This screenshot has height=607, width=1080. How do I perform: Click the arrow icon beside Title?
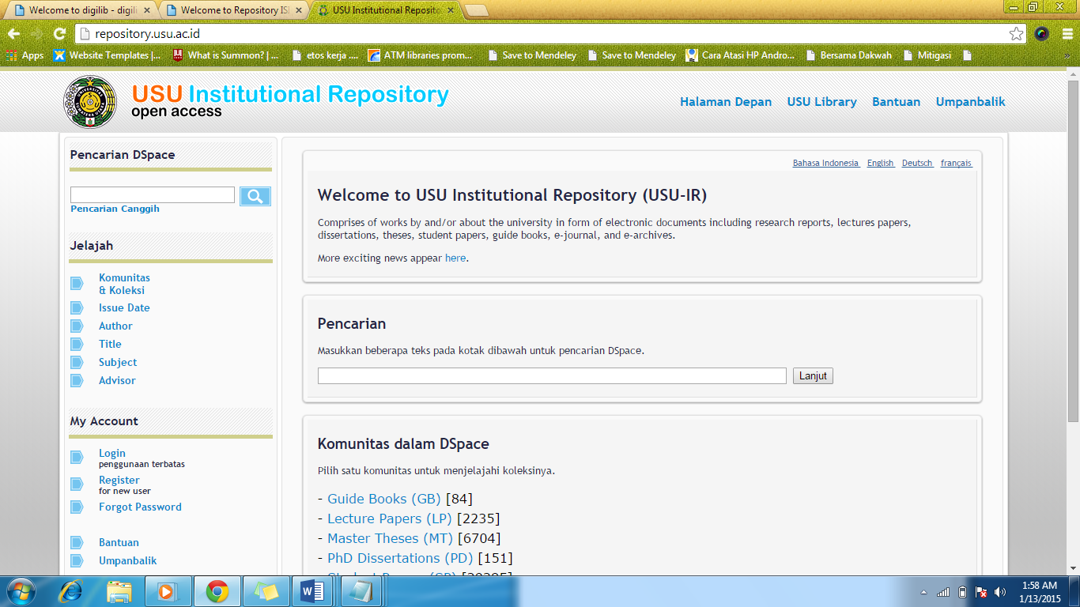click(77, 344)
